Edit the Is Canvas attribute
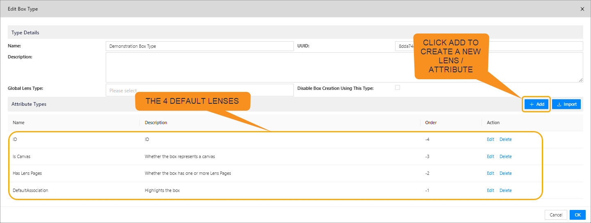This screenshot has height=223, width=591. click(x=490, y=156)
